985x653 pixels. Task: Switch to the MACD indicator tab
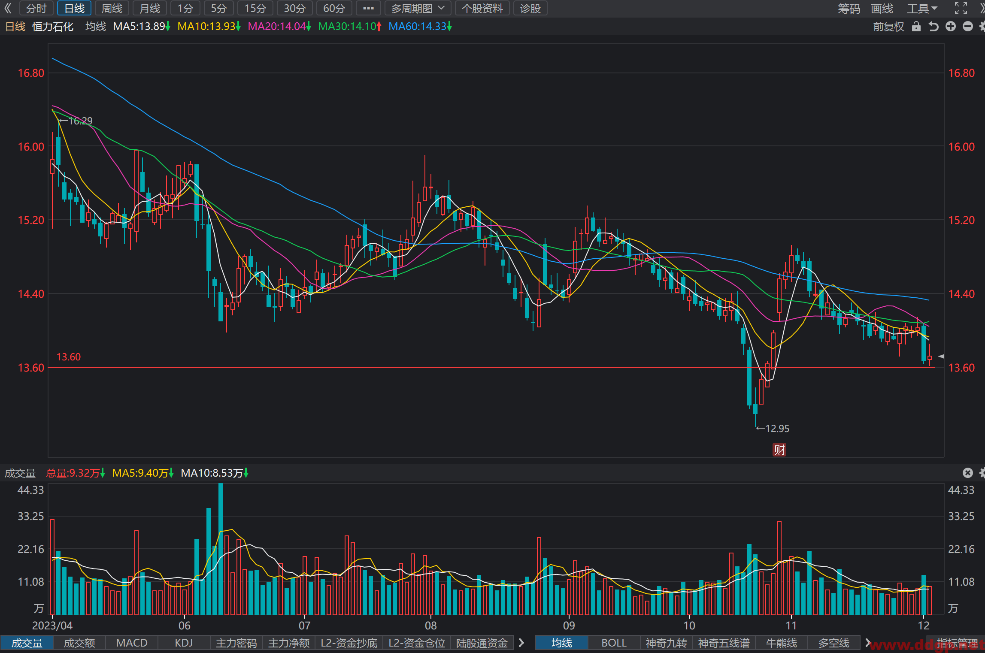(132, 643)
